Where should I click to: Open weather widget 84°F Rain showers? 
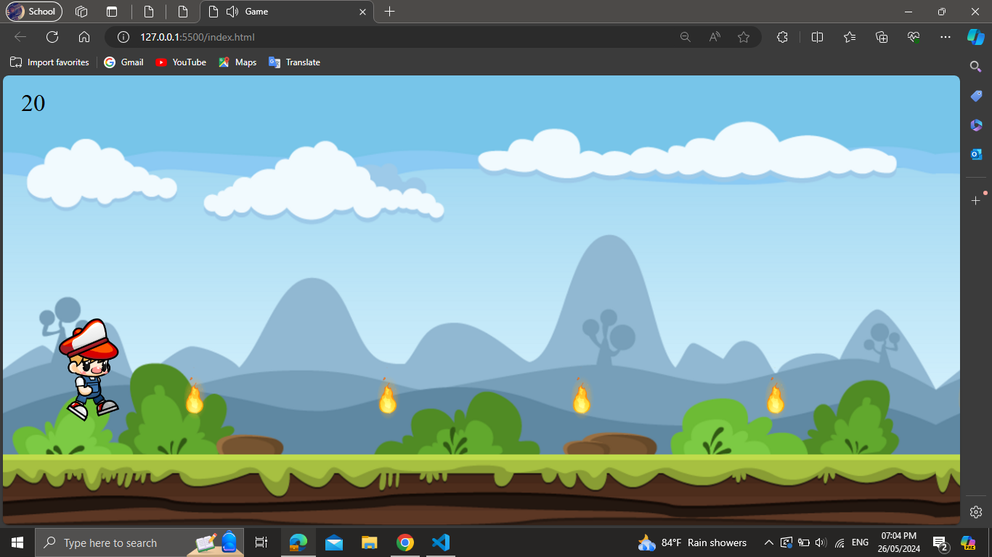[692, 542]
